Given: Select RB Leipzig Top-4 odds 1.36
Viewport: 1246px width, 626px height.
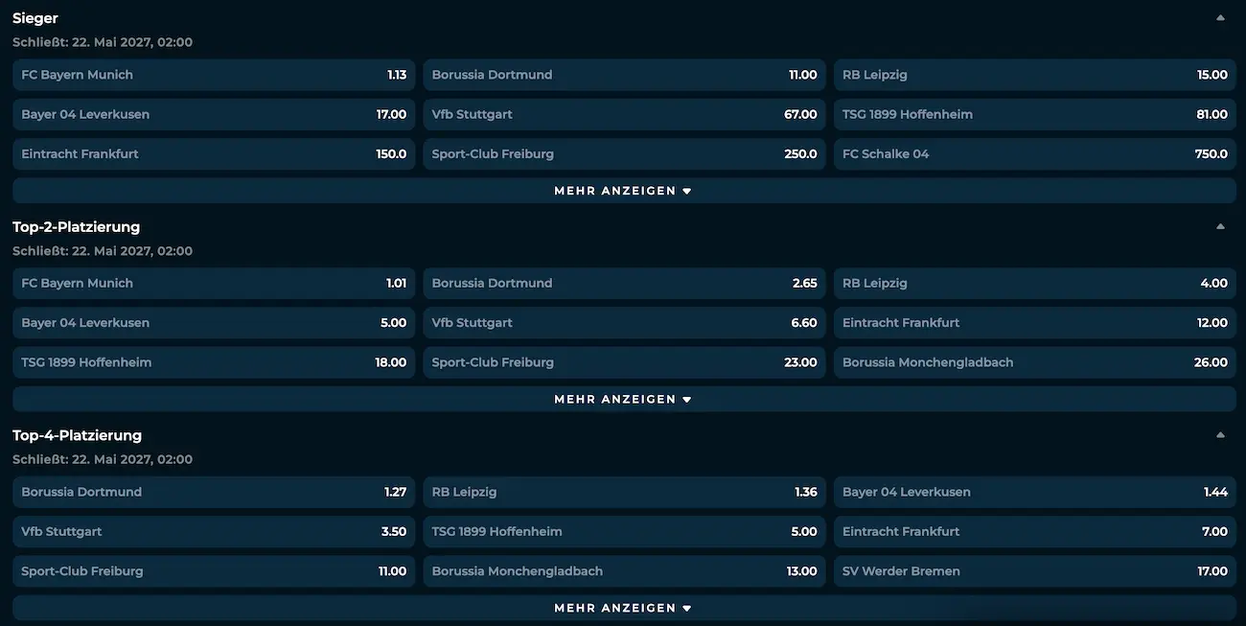Looking at the screenshot, I should [x=624, y=492].
